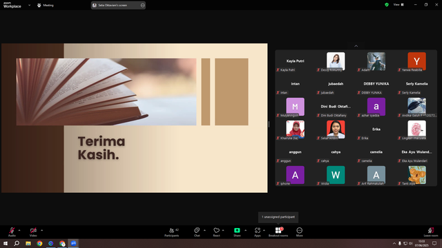Select Tanti's koala avatar tile
Viewport: 442px width, 248px height.
pyautogui.click(x=416, y=176)
